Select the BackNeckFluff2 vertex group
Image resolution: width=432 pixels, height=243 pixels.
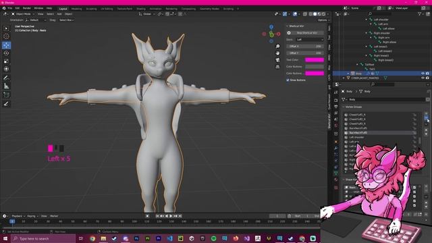pyautogui.click(x=381, y=133)
